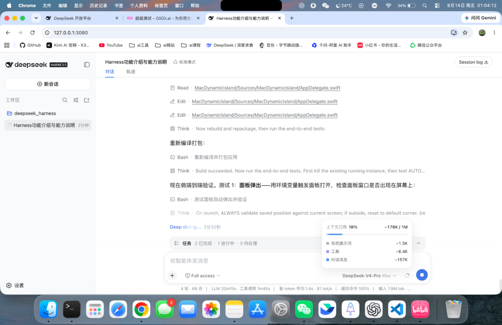Screen dimensions: 502x325
Task: Search the workspace with magnifier icon
Action: coord(65,100)
